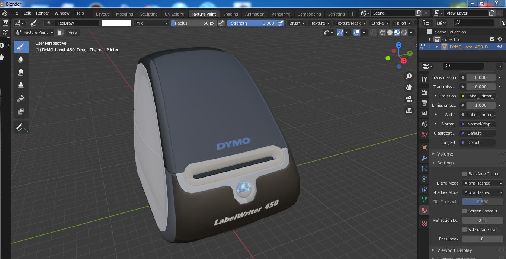This screenshot has width=506, height=259.
Task: Select the Soften brush tool
Action: click(x=21, y=59)
